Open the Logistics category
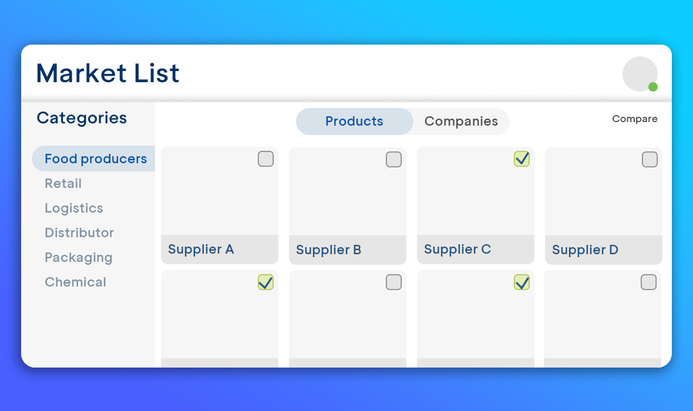Image resolution: width=693 pixels, height=411 pixels. click(x=74, y=208)
